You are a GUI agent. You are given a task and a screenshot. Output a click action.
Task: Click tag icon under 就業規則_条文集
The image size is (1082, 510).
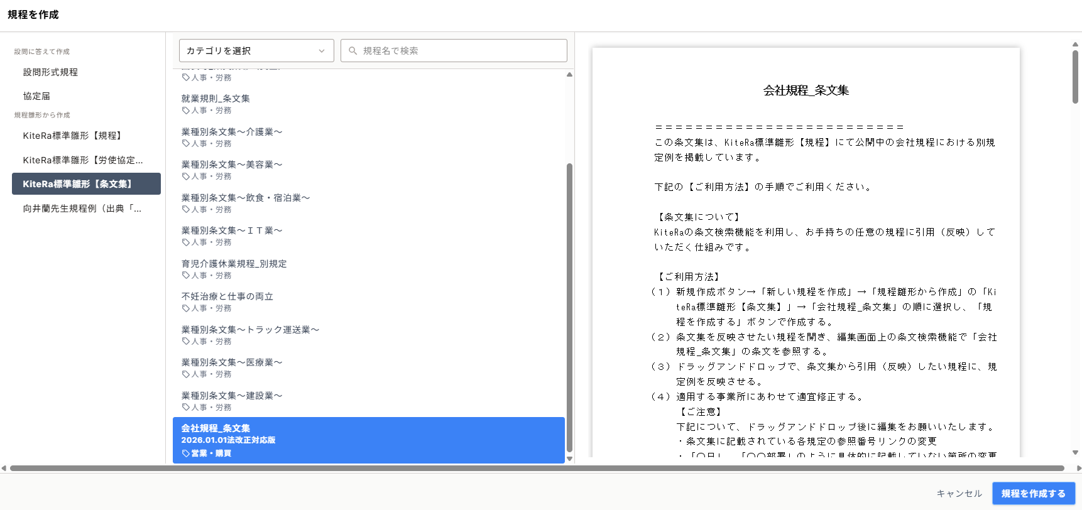(186, 111)
